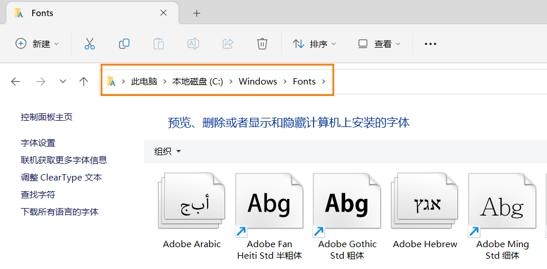The width and height of the screenshot is (547, 269).
Task: Click the Windows breadcrumb segment
Action: (x=258, y=82)
